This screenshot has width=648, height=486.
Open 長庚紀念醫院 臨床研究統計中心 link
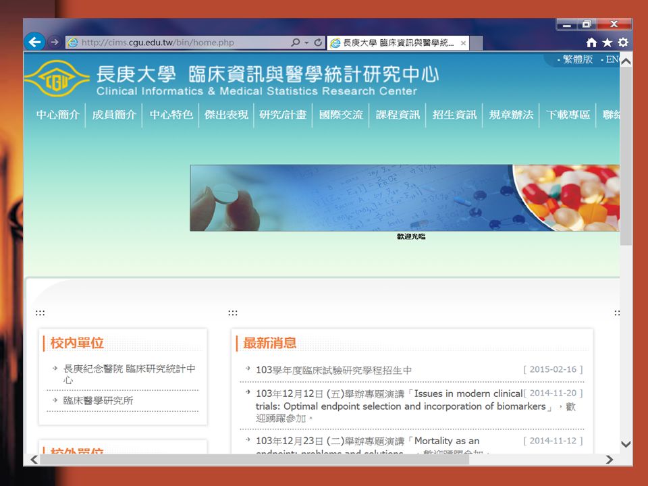(130, 374)
